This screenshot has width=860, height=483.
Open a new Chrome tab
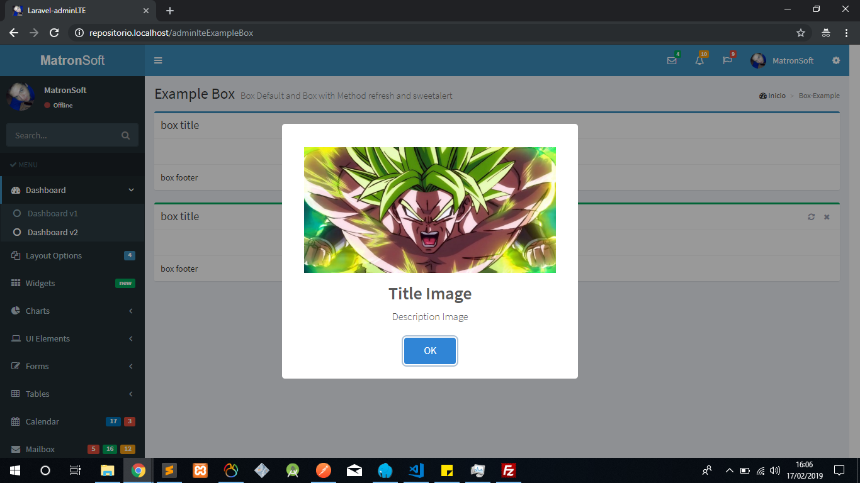tap(170, 11)
